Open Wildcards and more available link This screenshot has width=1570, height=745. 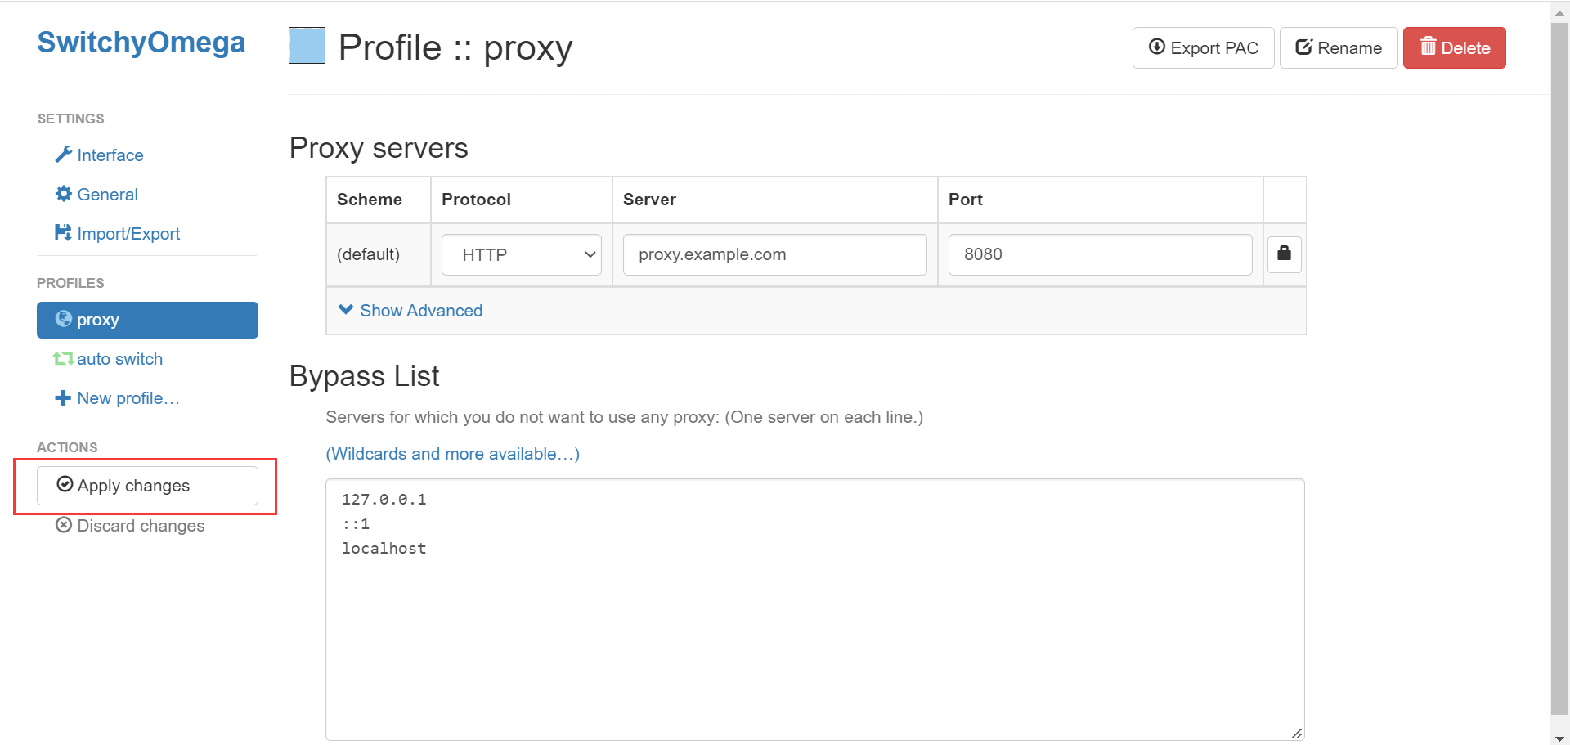coord(453,454)
